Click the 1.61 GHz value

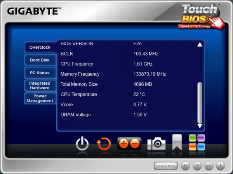point(143,64)
